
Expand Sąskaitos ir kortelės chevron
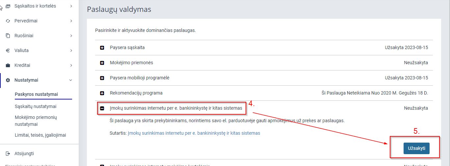(x=71, y=6)
